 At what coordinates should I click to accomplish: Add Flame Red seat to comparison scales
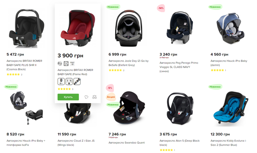[94, 97]
